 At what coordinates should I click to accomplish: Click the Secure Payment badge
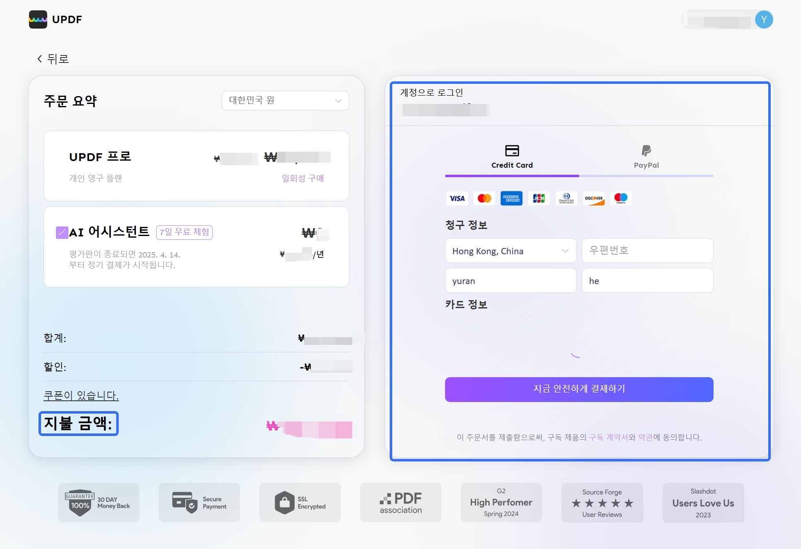(x=199, y=502)
